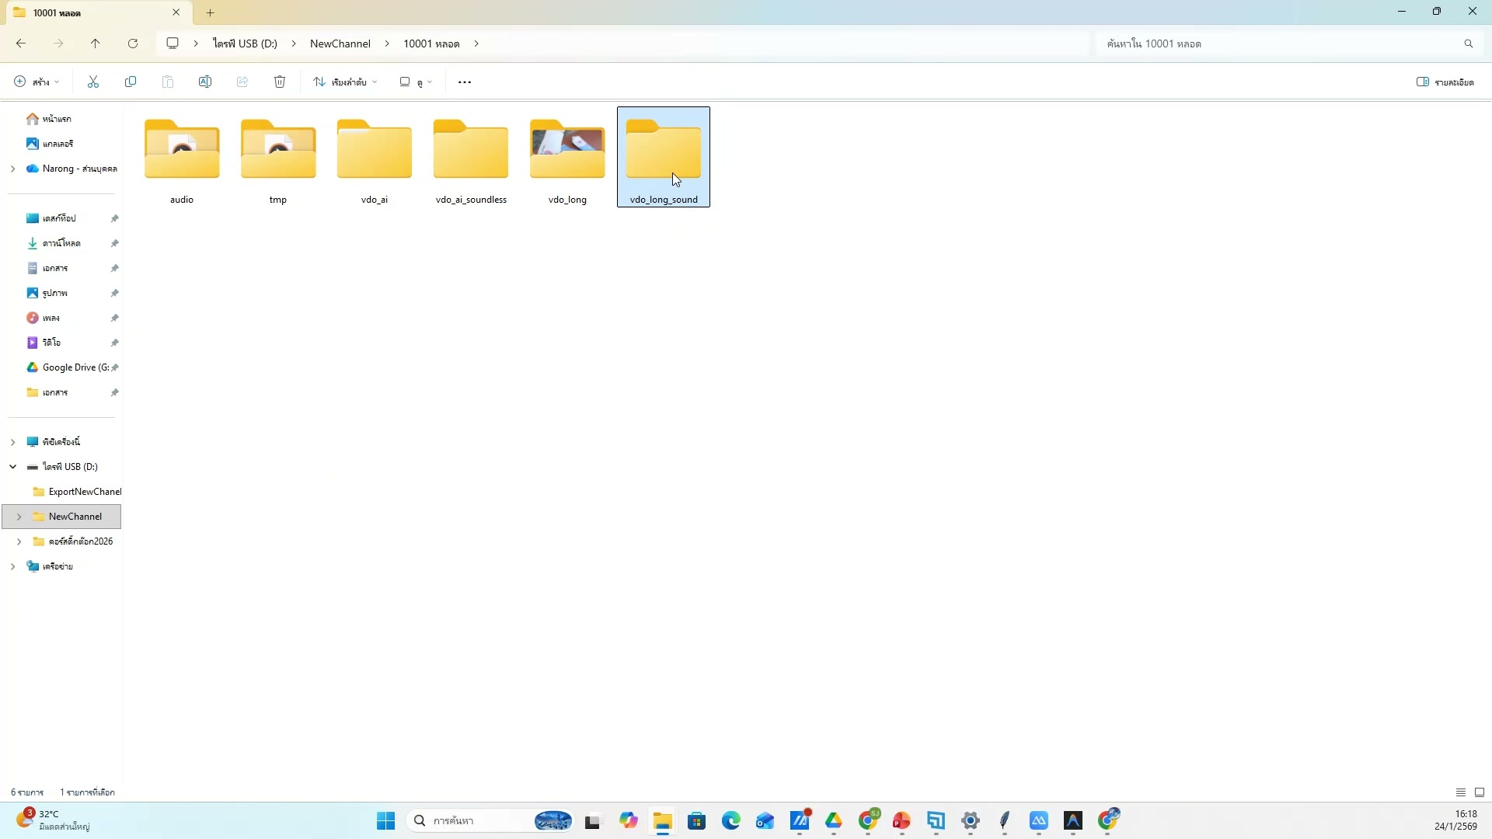Click the Delete trash icon
The height and width of the screenshot is (839, 1492).
coord(280,82)
